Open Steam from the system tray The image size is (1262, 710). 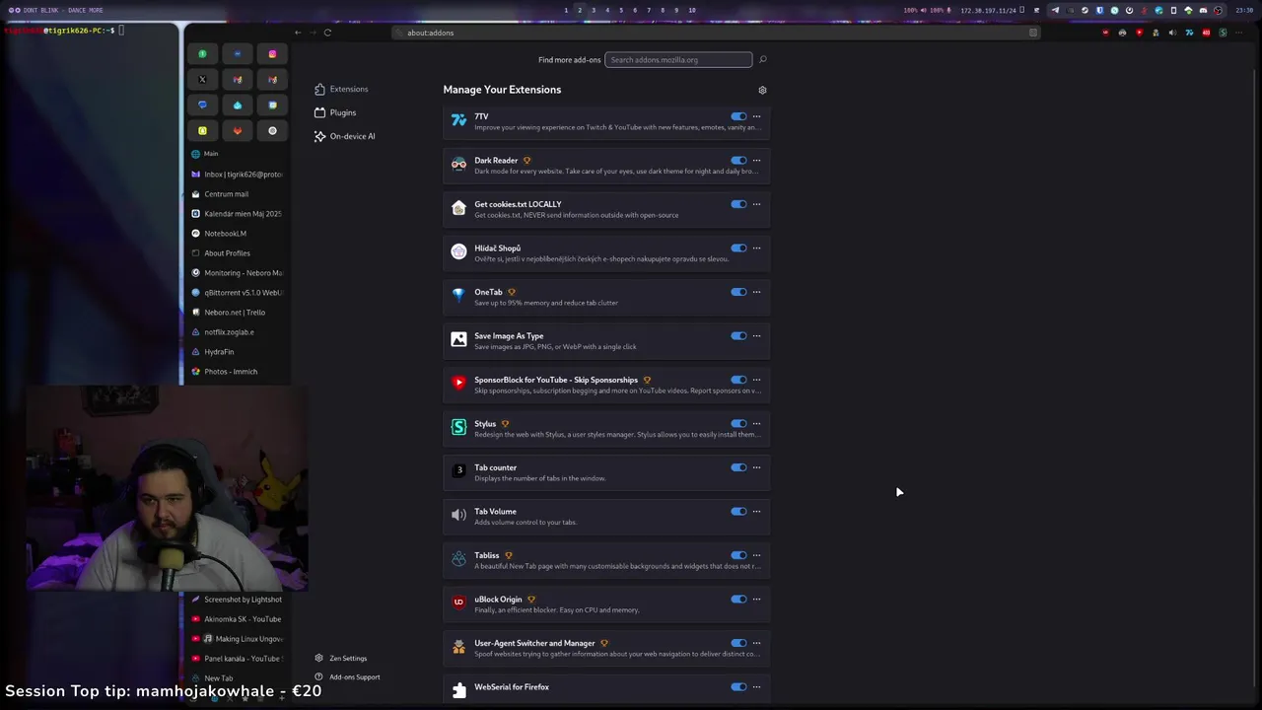click(1085, 10)
